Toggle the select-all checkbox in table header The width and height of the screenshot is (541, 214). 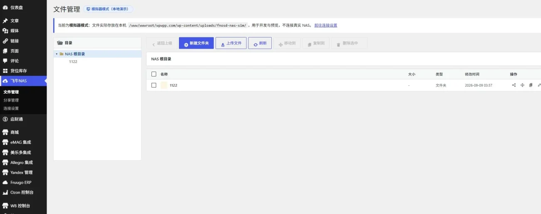[x=154, y=74]
